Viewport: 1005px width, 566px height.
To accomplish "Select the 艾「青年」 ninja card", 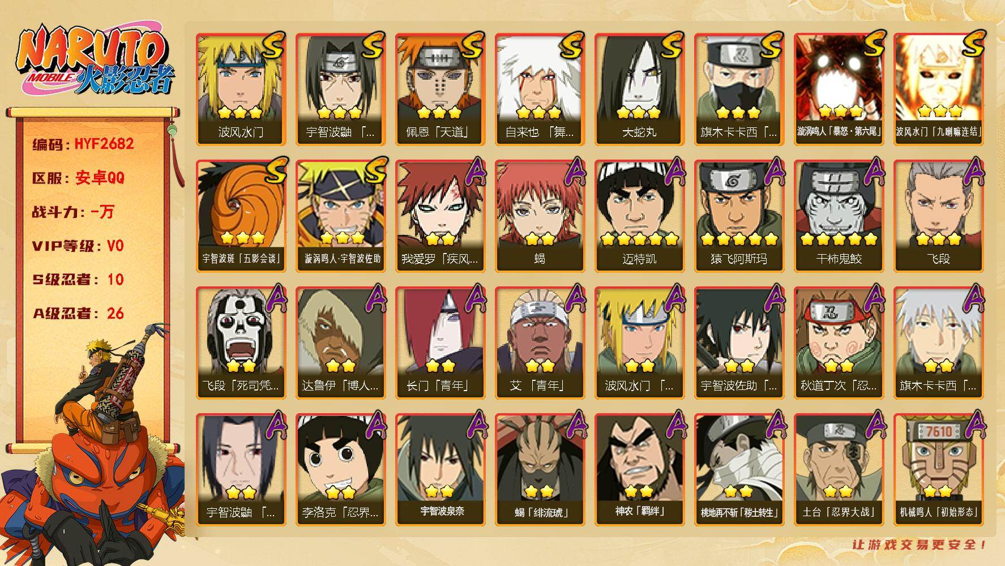I will click(540, 342).
